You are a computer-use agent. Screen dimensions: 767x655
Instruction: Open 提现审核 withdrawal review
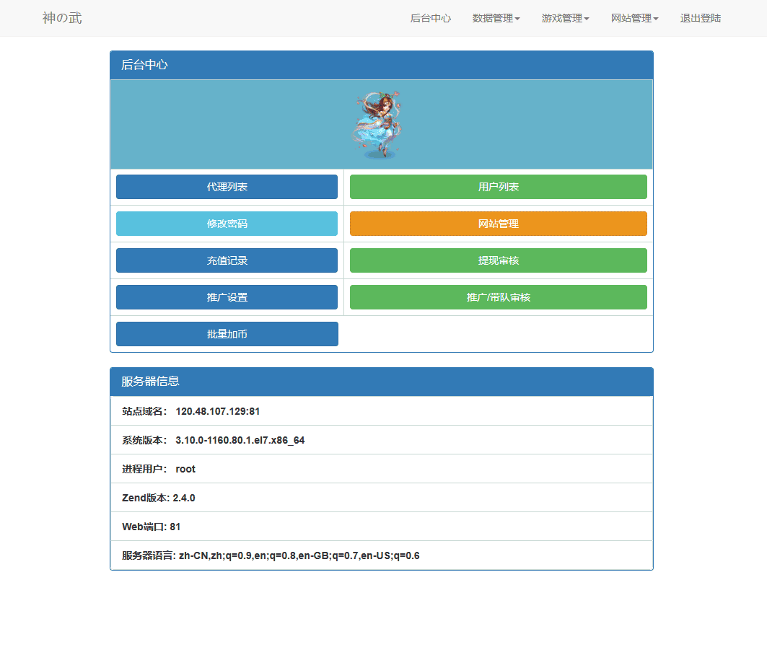[x=498, y=260]
